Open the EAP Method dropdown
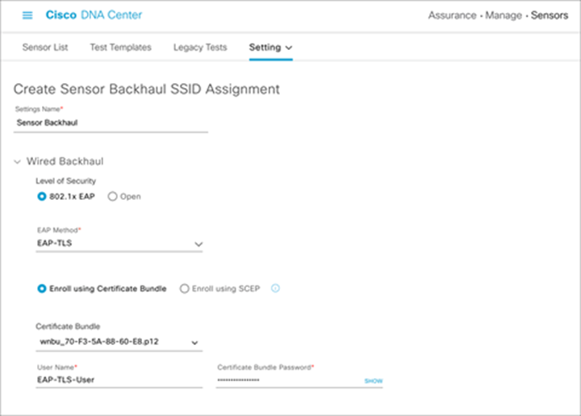The height and width of the screenshot is (416, 581). pos(119,243)
